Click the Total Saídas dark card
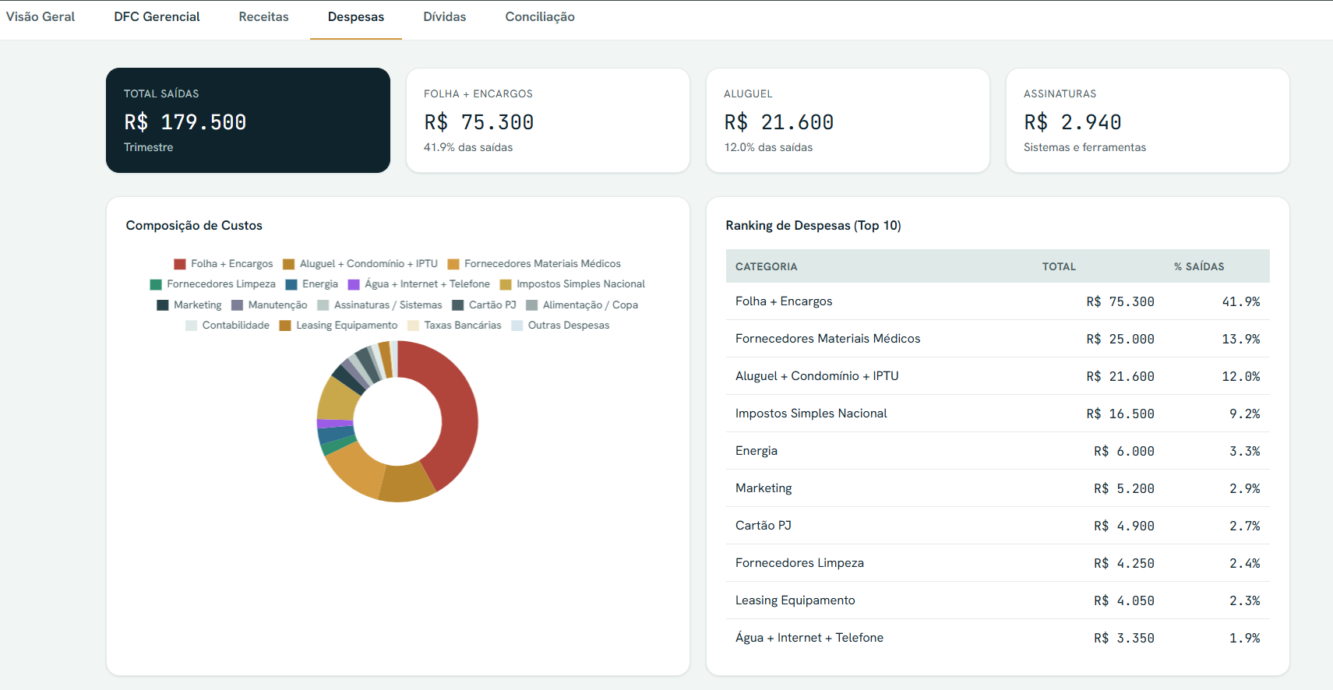The width and height of the screenshot is (1333, 690). click(248, 120)
